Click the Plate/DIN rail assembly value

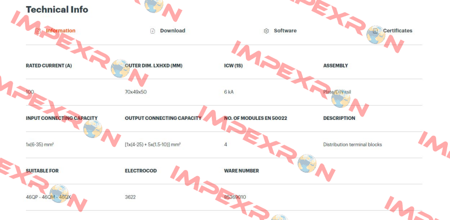click(x=337, y=92)
